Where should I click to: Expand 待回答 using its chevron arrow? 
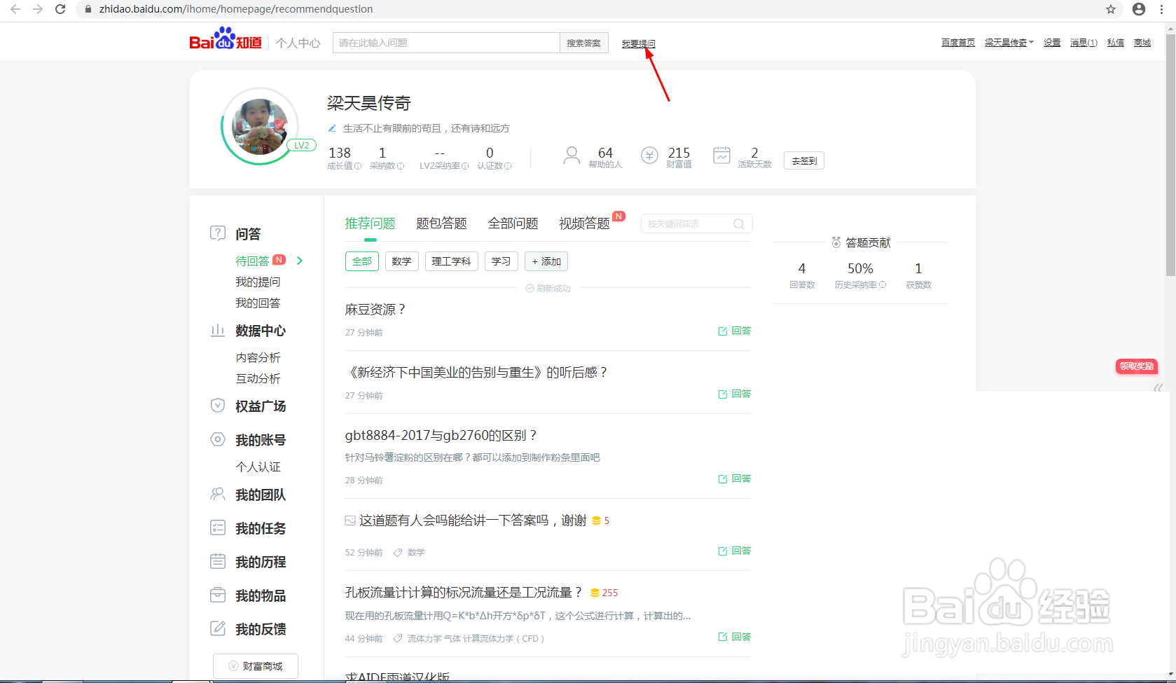click(x=299, y=260)
